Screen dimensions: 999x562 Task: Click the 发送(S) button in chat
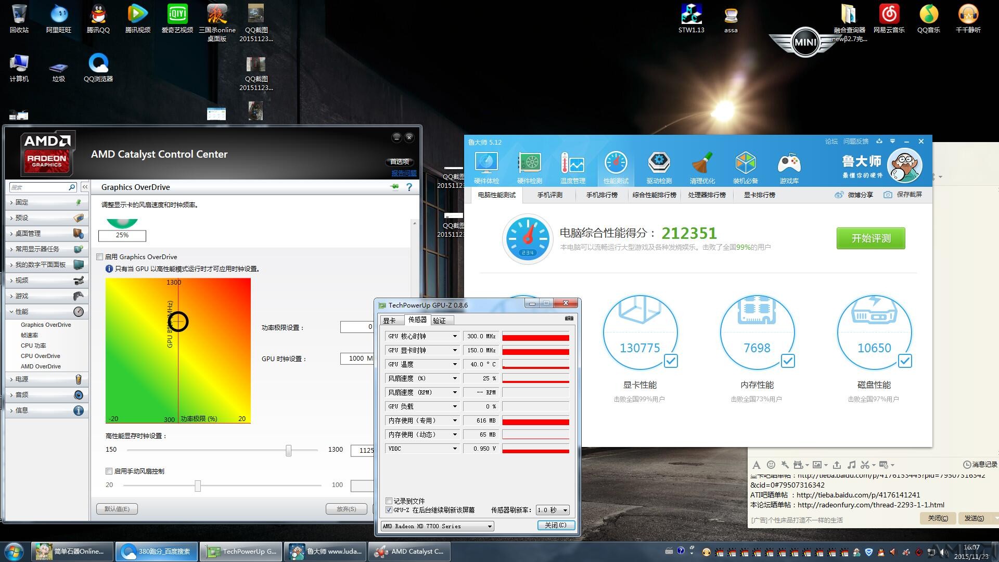pos(974,518)
